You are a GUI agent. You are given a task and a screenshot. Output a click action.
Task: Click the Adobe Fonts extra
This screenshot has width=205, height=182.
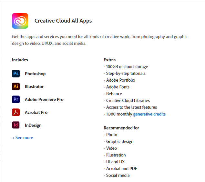(x=118, y=87)
